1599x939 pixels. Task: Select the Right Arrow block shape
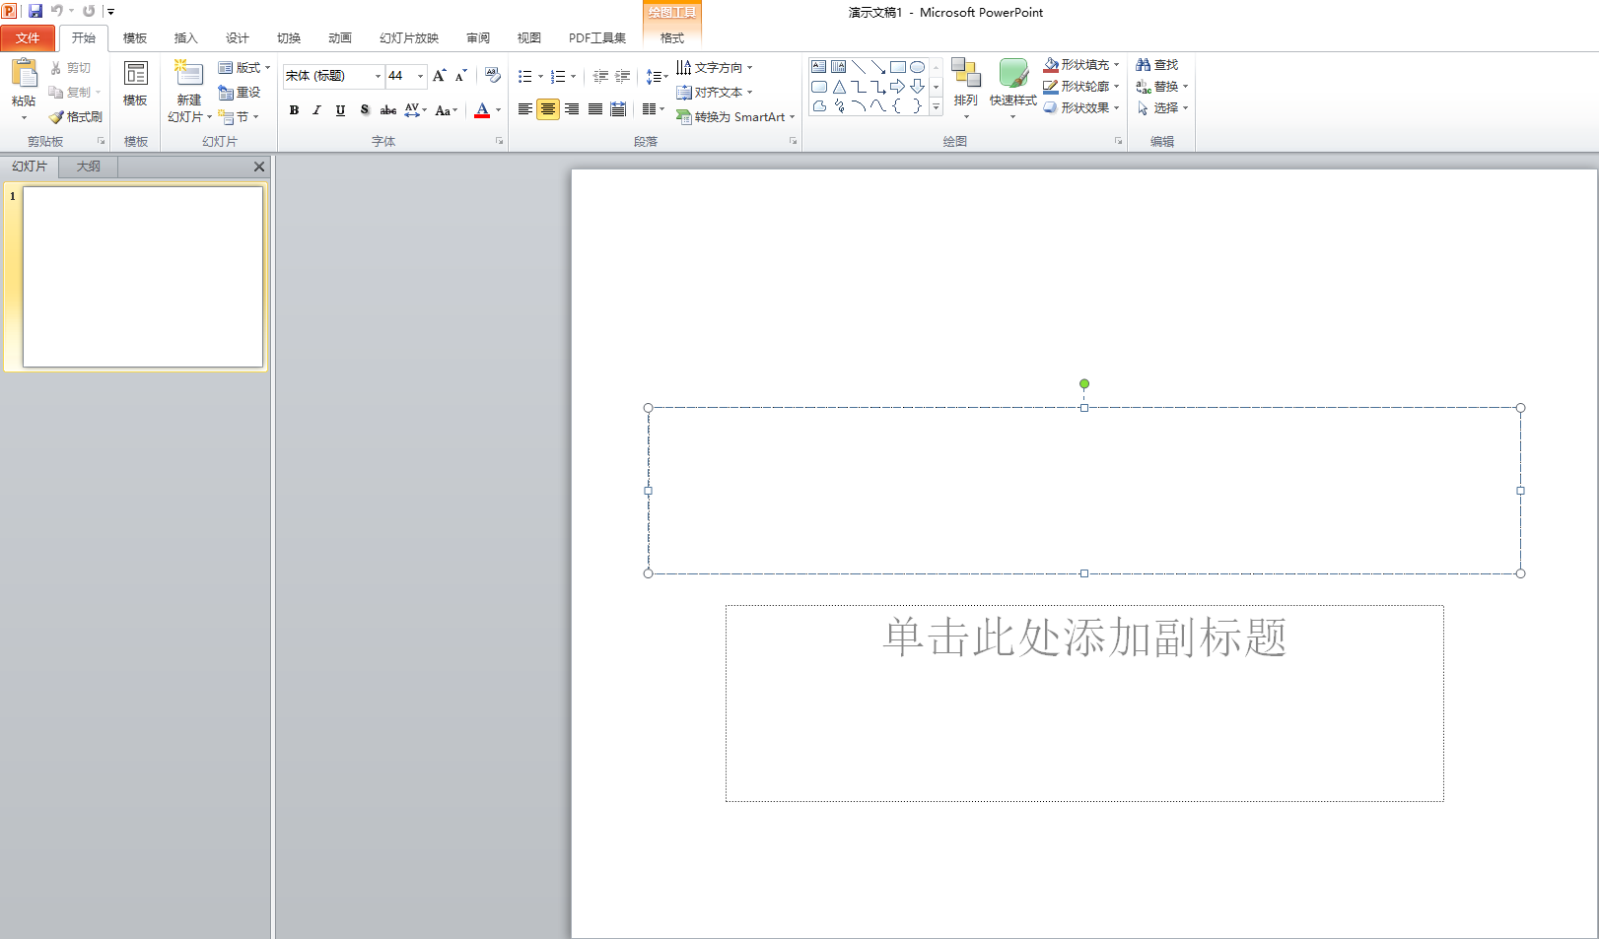click(x=898, y=87)
